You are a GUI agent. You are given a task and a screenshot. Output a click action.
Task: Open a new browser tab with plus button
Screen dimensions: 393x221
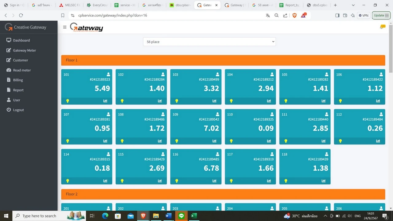[335, 5]
